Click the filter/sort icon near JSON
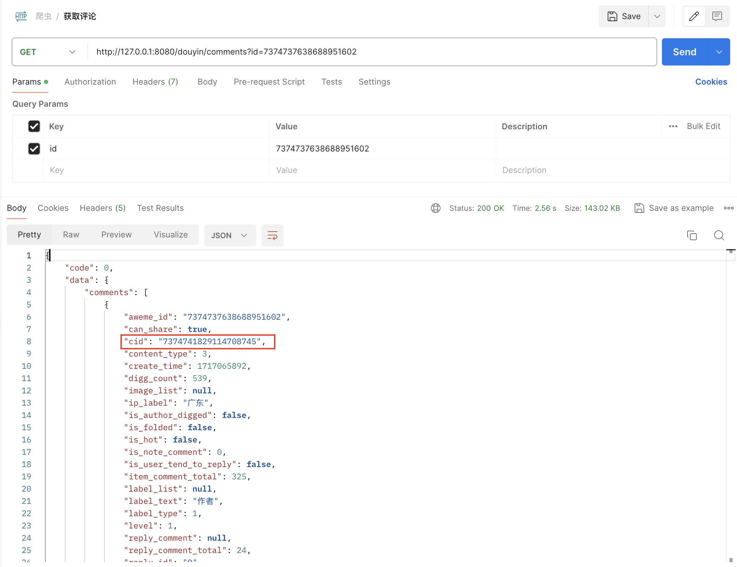Viewport: 737px width, 567px height. pyautogui.click(x=272, y=235)
